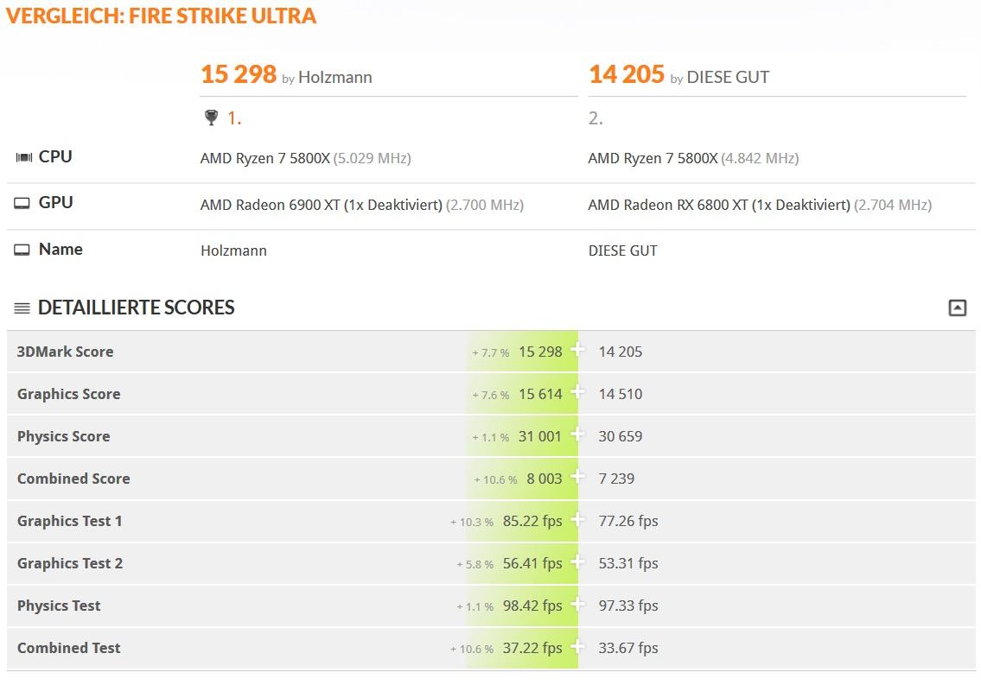Open Holzmann user link next to 15 298
Image resolution: width=981 pixels, height=685 pixels.
[335, 77]
